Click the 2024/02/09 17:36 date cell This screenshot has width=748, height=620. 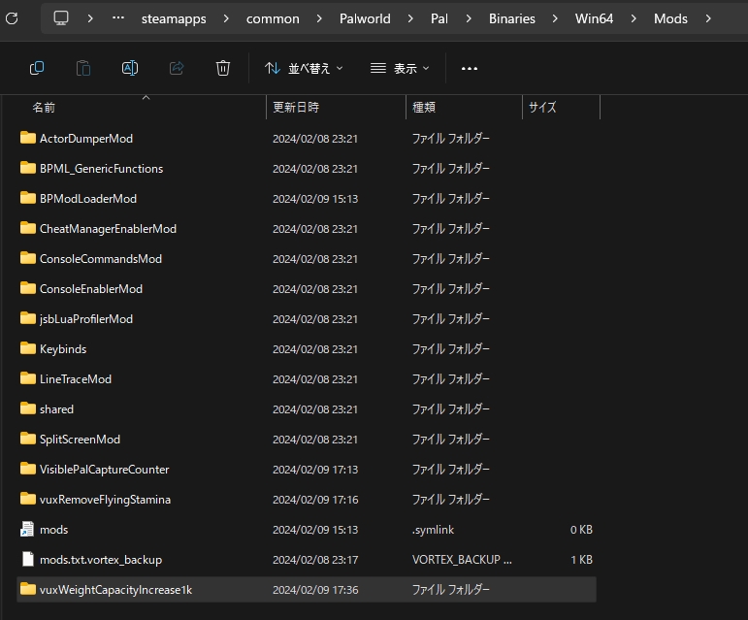tap(315, 590)
